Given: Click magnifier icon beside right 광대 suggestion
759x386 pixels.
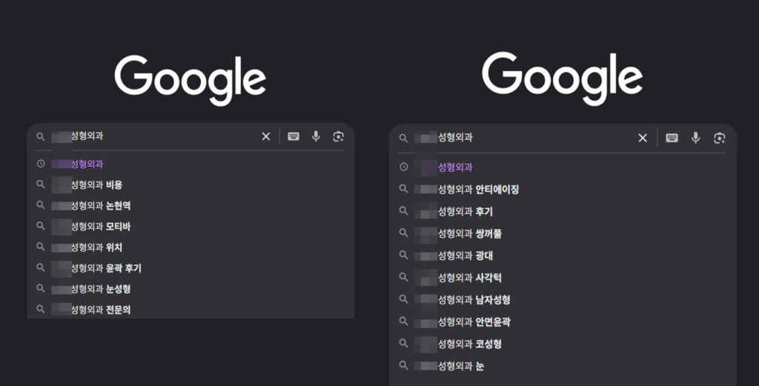Looking at the screenshot, I should pyautogui.click(x=403, y=255).
